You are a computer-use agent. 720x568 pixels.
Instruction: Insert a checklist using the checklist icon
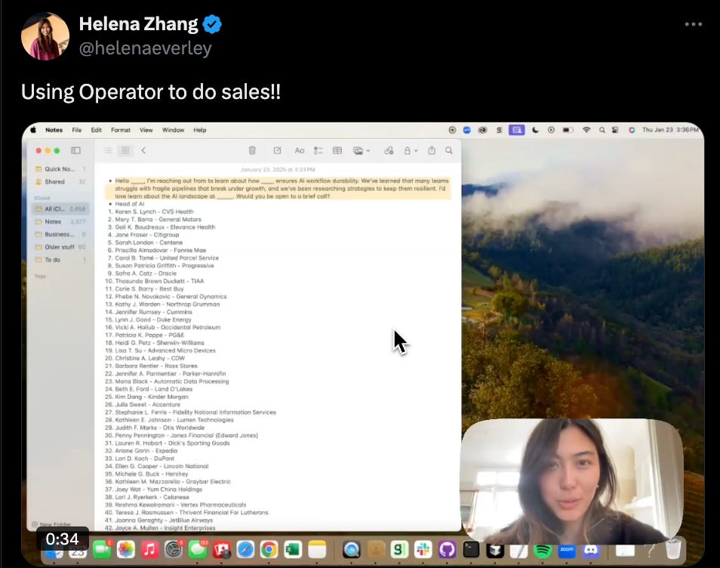pos(318,150)
